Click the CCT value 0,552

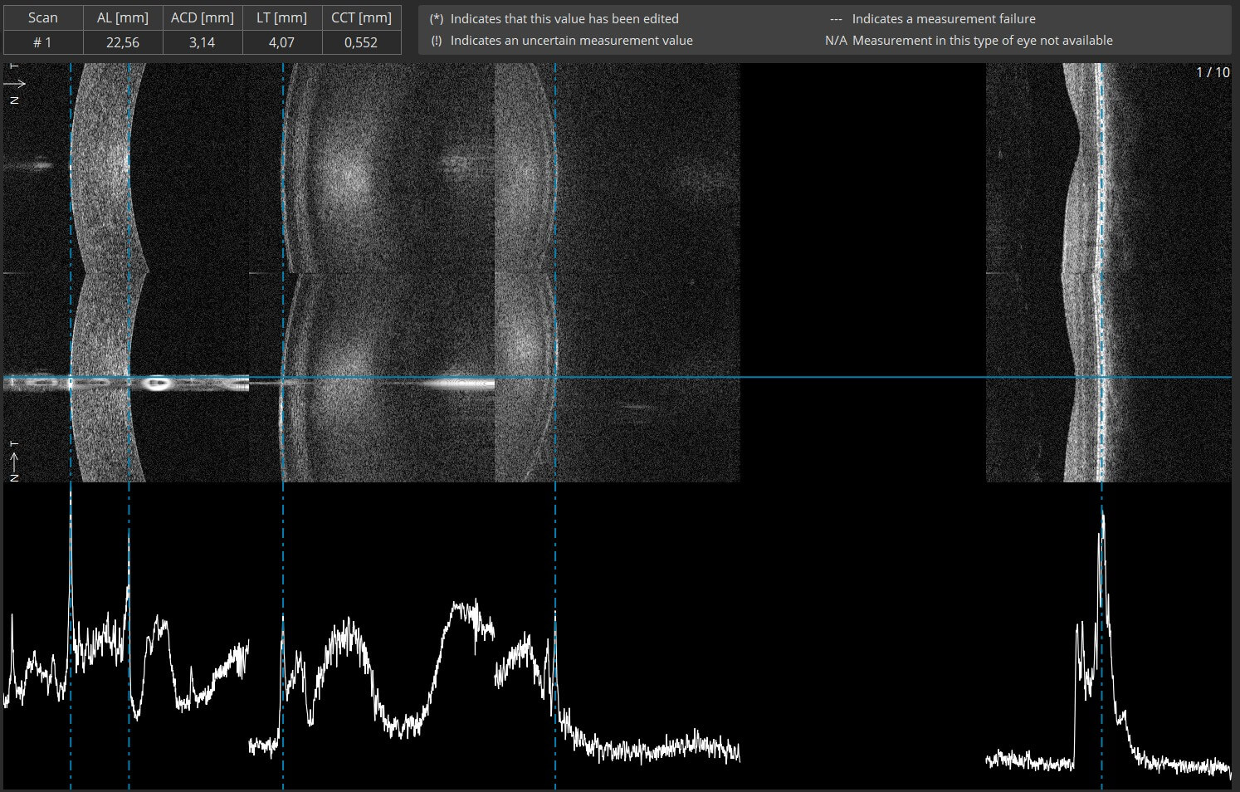tap(362, 41)
